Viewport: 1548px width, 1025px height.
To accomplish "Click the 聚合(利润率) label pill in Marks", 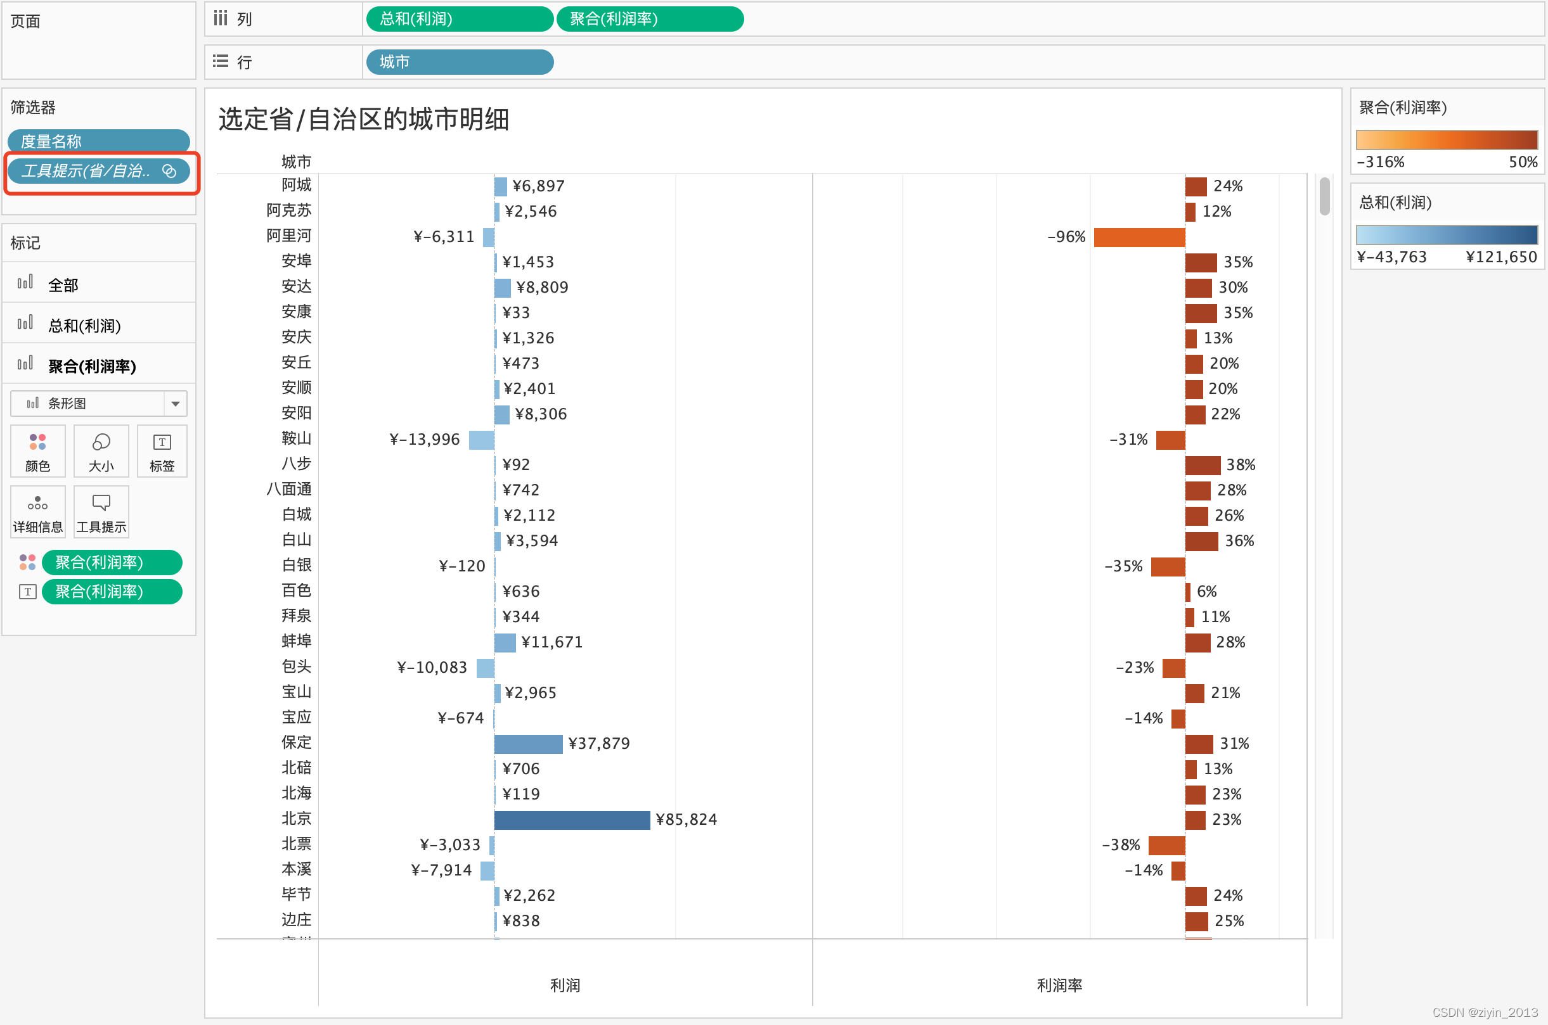I will [x=112, y=592].
